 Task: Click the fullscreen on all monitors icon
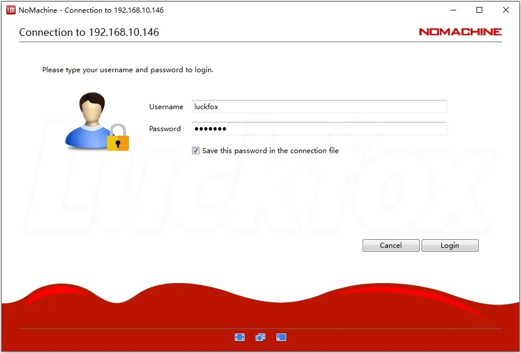point(260,337)
